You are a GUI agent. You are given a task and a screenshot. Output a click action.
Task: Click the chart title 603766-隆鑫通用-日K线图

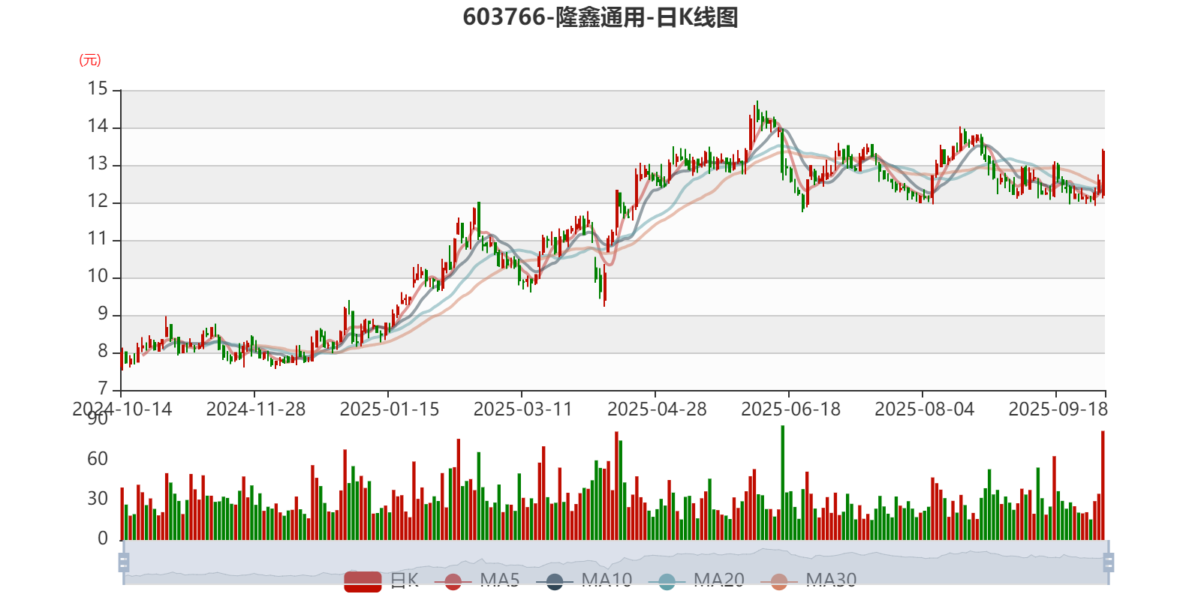click(600, 17)
